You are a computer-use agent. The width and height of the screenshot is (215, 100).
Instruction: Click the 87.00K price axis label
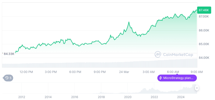coord(204,16)
